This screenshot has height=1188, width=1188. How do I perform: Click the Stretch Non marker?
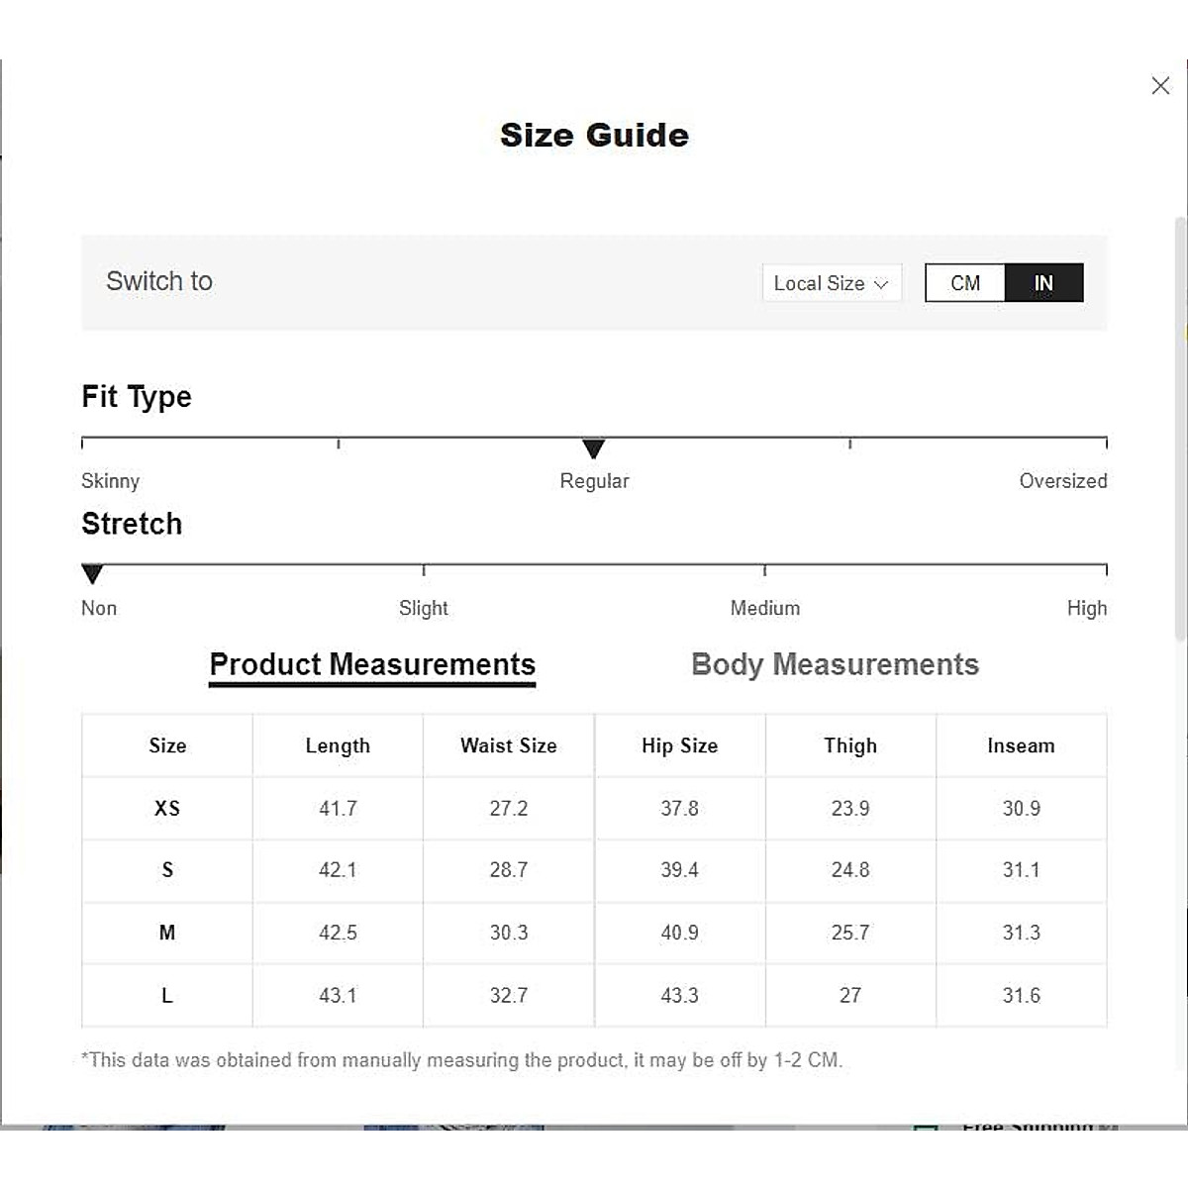[x=92, y=574]
